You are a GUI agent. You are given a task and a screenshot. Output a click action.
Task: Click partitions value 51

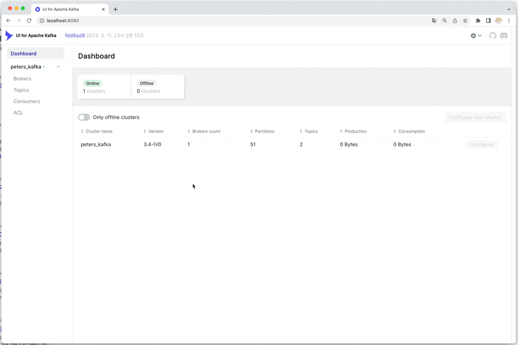[x=253, y=144]
